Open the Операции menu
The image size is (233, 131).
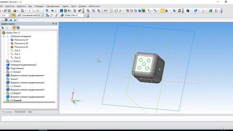click(39, 6)
